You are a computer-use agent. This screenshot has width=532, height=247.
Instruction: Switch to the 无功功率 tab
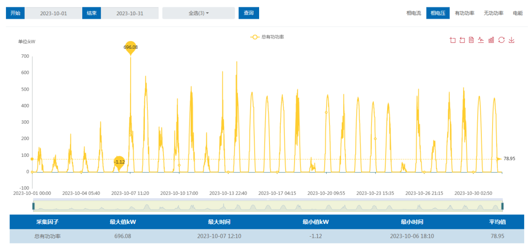(x=494, y=13)
